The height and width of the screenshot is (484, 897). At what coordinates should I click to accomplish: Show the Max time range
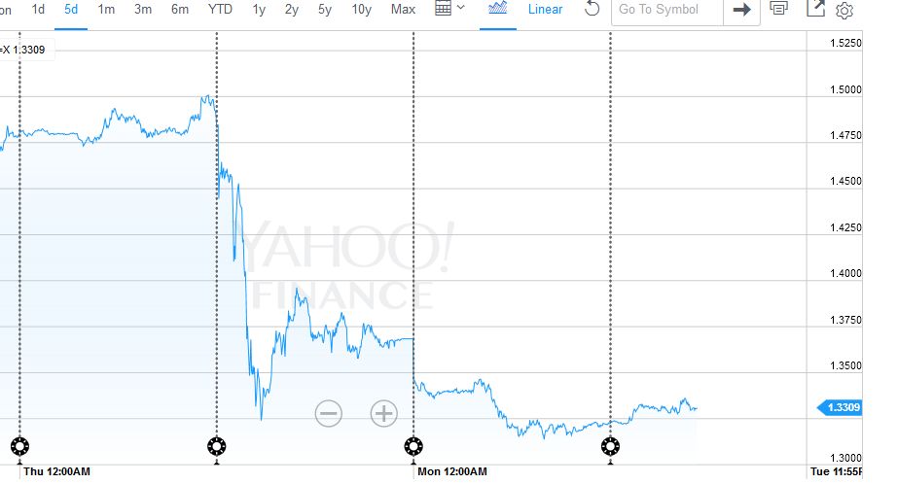click(x=403, y=10)
